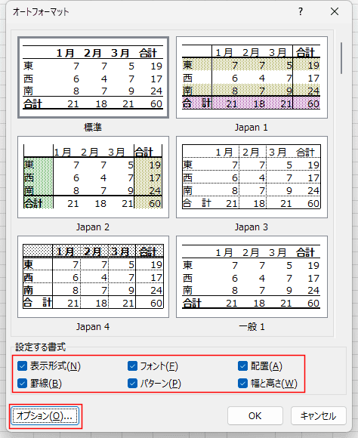Viewport: 358px width, 438px height.
Task: Click the format list scrollbar thumb
Action: click(x=341, y=58)
